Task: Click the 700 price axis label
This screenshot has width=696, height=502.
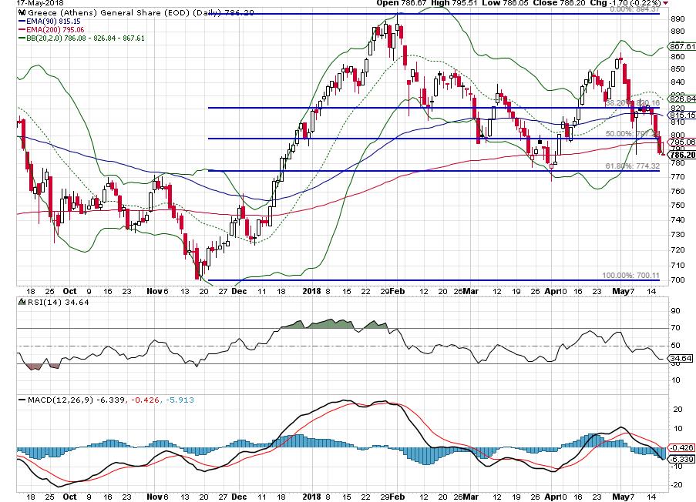Action: [x=678, y=280]
